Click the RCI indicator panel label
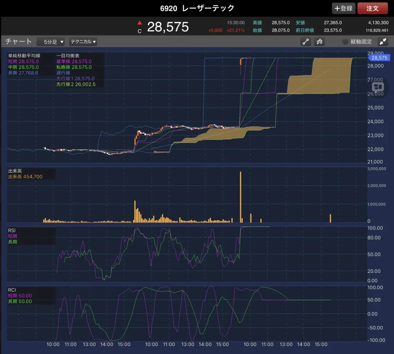Screen dimensions: 394x354 pyautogui.click(x=12, y=290)
